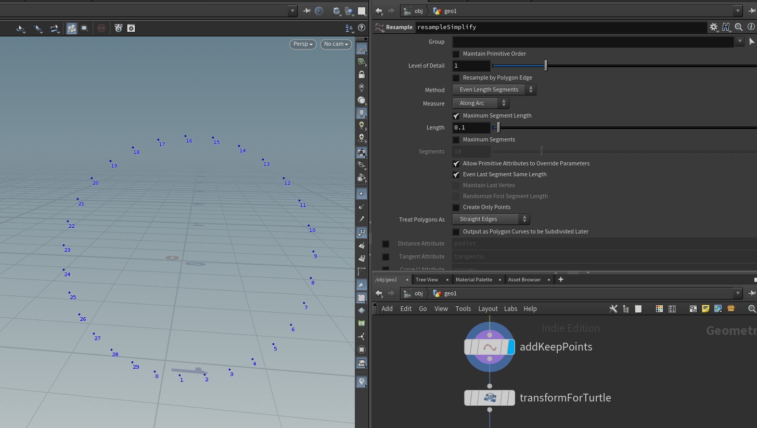Screen dimensions: 757x428
Task: Enable Maintain Primitive Order checkbox
Action: click(x=456, y=54)
